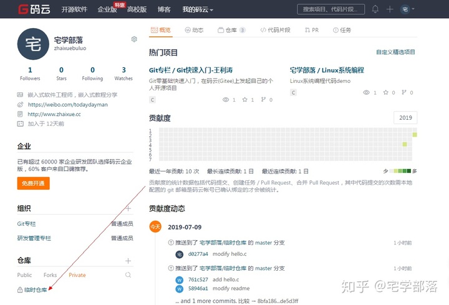The height and width of the screenshot is (305, 449).
Task: Open the 临时仓库 private repository
Action: [36, 290]
